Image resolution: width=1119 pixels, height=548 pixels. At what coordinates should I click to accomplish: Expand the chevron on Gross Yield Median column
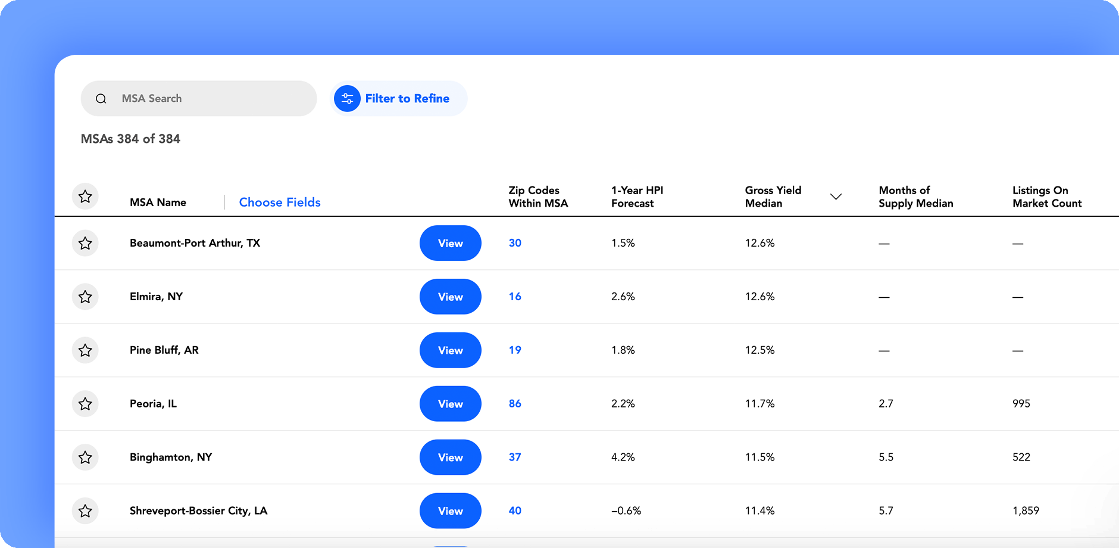[x=836, y=196]
